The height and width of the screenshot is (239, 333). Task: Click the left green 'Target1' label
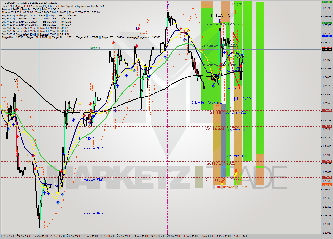pos(95,48)
